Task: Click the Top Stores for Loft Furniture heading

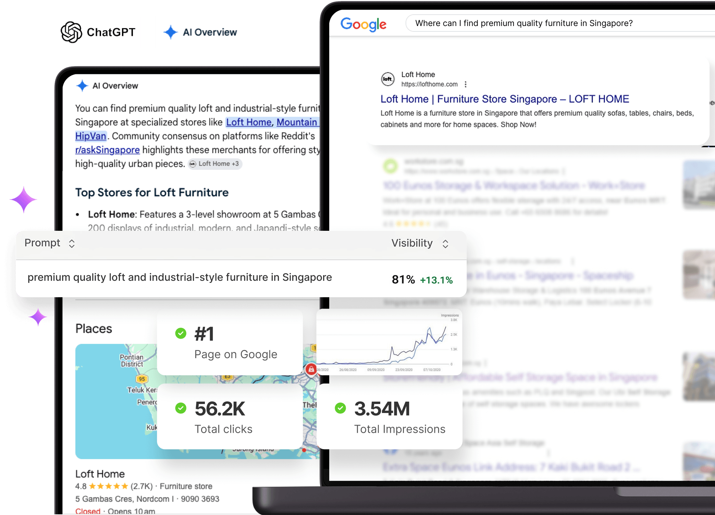Action: 152,192
